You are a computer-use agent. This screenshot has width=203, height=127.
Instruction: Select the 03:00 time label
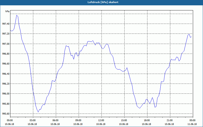[x=32, y=120]
